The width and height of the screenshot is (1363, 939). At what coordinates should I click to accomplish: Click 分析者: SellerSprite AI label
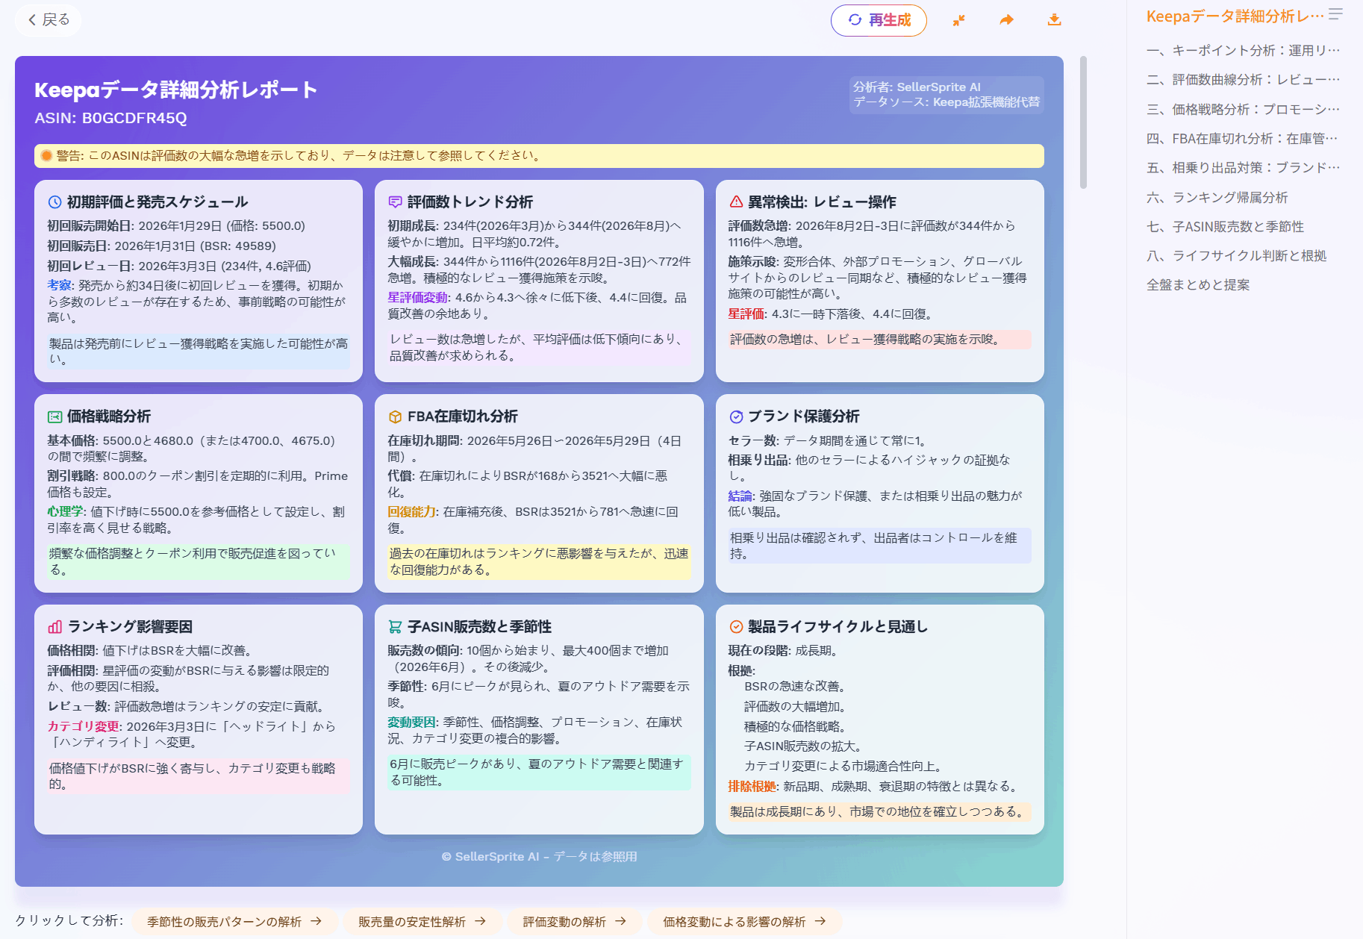tap(917, 87)
